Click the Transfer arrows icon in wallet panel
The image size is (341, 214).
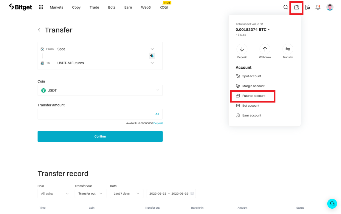click(x=288, y=49)
